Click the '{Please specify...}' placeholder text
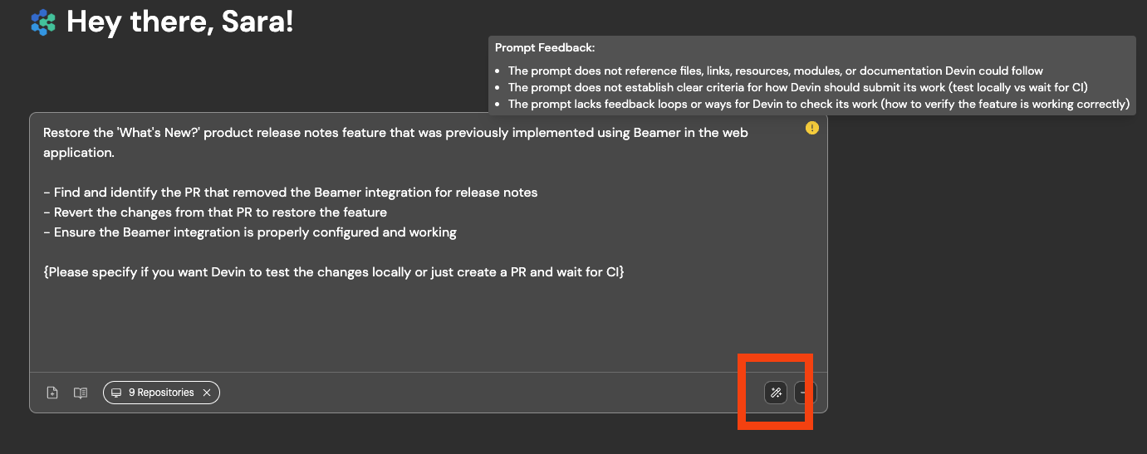Screen dimensions: 1147x454 click(334, 271)
